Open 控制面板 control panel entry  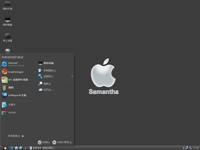(x=49, y=71)
